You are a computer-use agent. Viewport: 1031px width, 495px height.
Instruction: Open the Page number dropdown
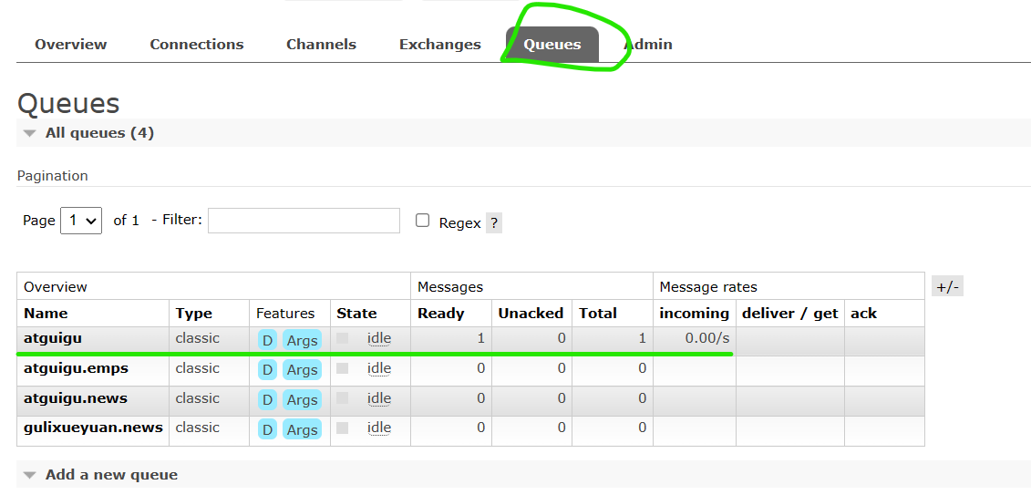click(81, 221)
